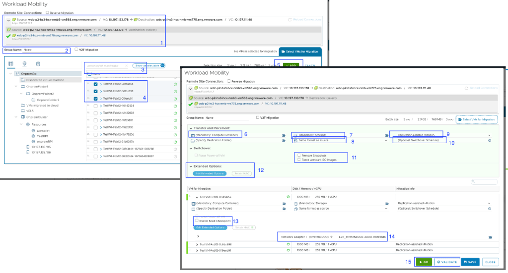Click browse folder icon in Network adapter 1 row
Viewport: 508px width, 273px height.
[489, 237]
